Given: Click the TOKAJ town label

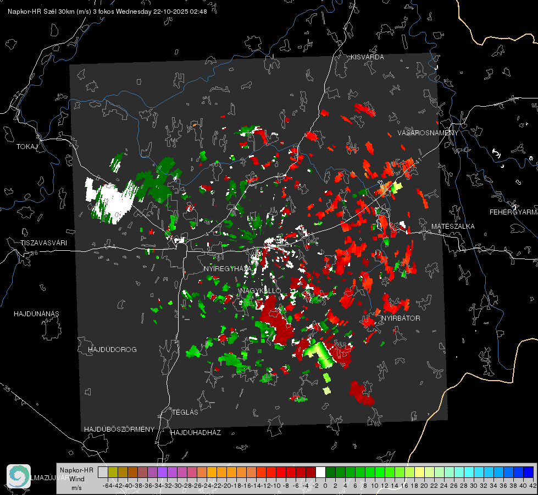Looking at the screenshot, I should [27, 147].
